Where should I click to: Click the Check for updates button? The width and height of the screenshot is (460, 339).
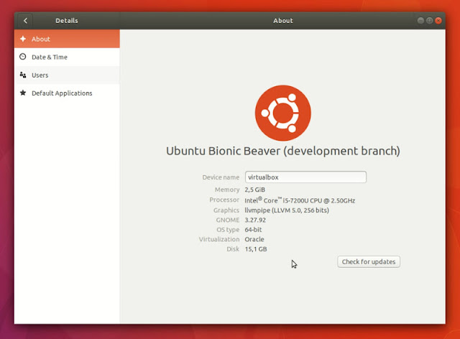369,261
